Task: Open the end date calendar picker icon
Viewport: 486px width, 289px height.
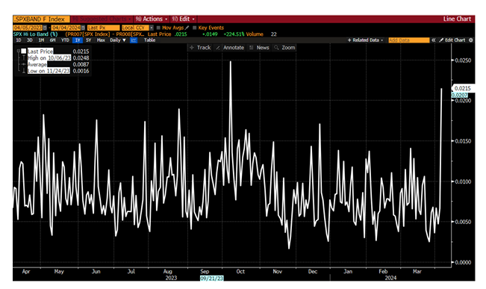Action: 83,28
